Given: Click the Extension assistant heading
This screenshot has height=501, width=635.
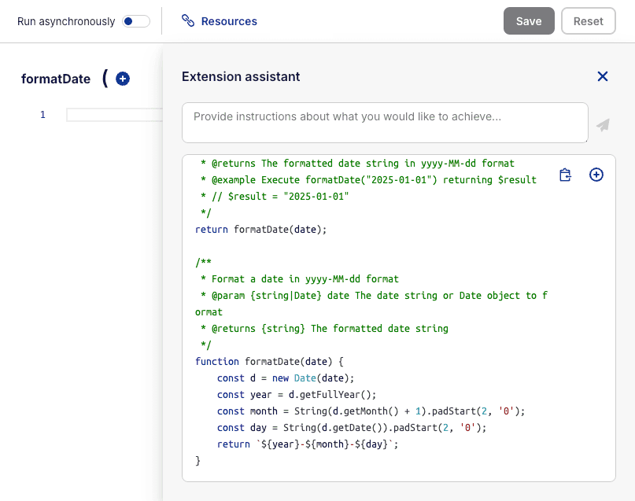Looking at the screenshot, I should (x=241, y=76).
